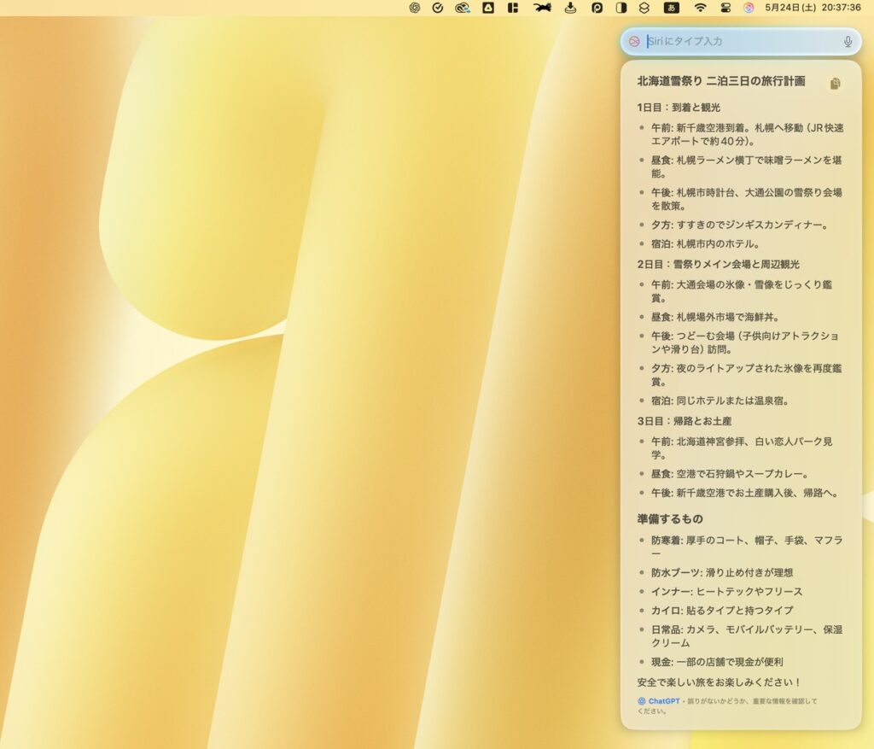Click the heading 1日目：到着と観光
This screenshot has height=749, width=874.
pos(679,108)
